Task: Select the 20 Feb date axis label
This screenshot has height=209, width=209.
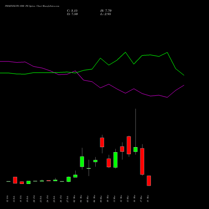Action: 34,199
